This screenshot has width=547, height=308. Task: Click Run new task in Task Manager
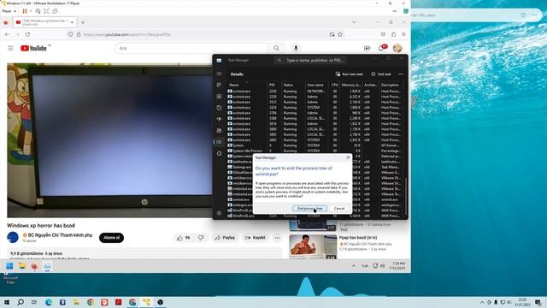pos(350,74)
